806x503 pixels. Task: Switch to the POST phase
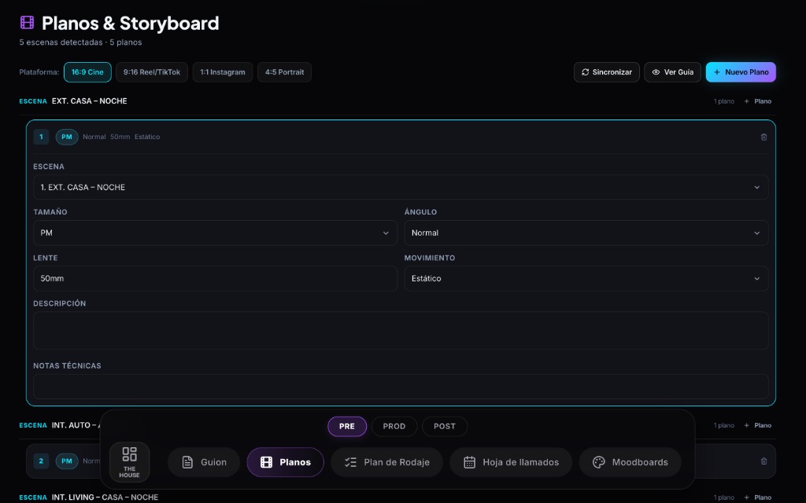pos(445,426)
